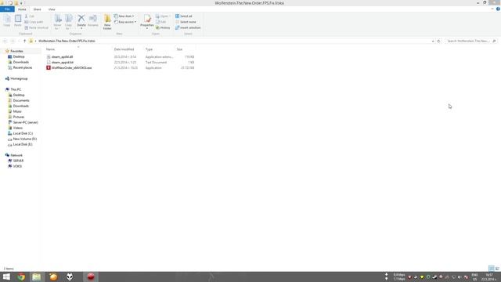Create a New folder from ribbon

coord(107,22)
